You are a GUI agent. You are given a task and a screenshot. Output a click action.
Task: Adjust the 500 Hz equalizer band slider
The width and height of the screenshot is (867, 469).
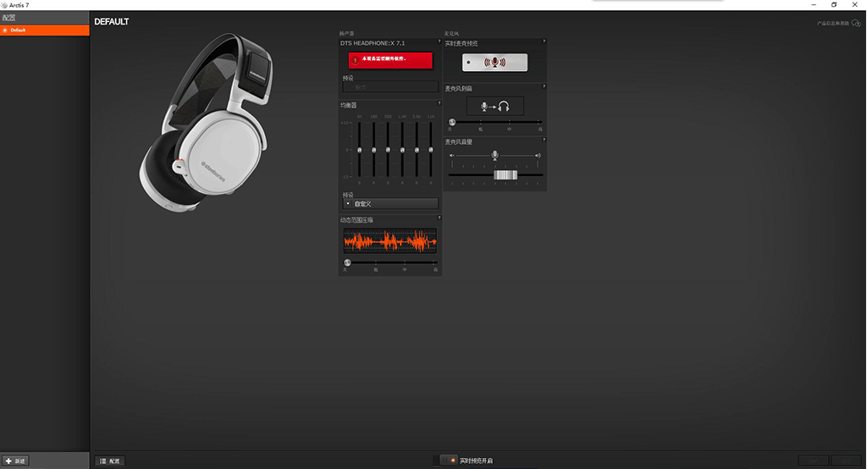click(388, 150)
